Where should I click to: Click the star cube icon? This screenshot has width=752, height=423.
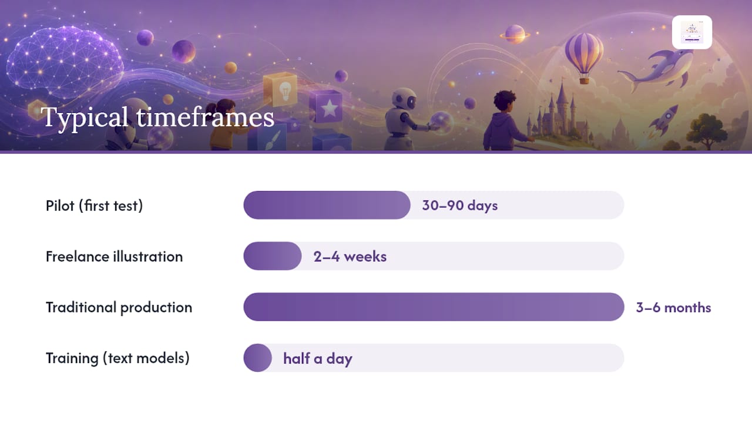coord(326,106)
